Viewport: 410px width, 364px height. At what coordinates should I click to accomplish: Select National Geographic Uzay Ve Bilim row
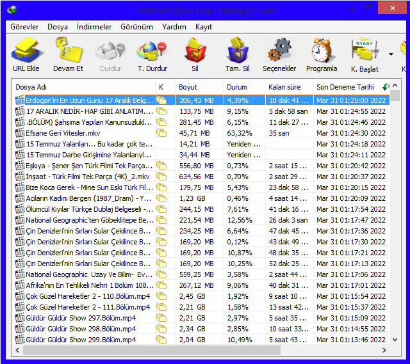coord(201,274)
